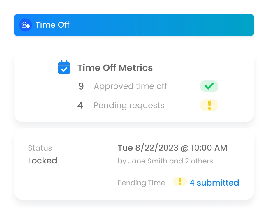Click the Tue 8/22/2023 @ 10:00 AM timestamp
This screenshot has height=214, width=268.
click(x=172, y=148)
